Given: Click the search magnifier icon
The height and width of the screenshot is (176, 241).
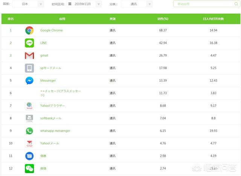Looking at the screenshot, I should 236,4.
